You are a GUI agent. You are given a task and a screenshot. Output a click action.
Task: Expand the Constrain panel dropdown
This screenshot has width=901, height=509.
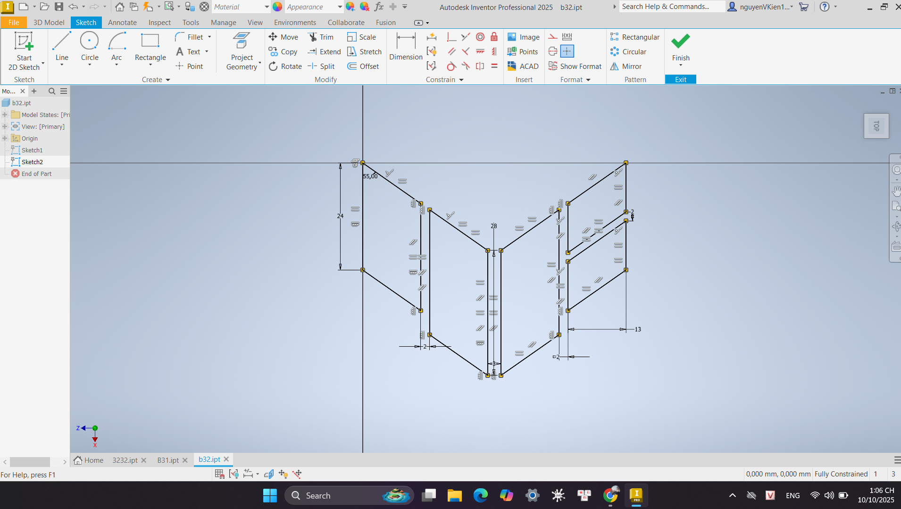tap(461, 80)
